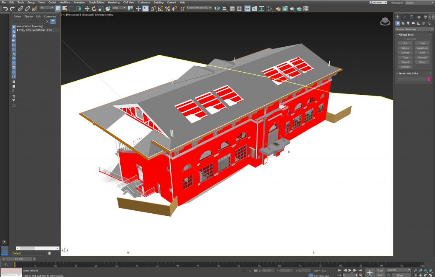
Task: Toggle the Angle Snap icon
Action: pos(160,8)
